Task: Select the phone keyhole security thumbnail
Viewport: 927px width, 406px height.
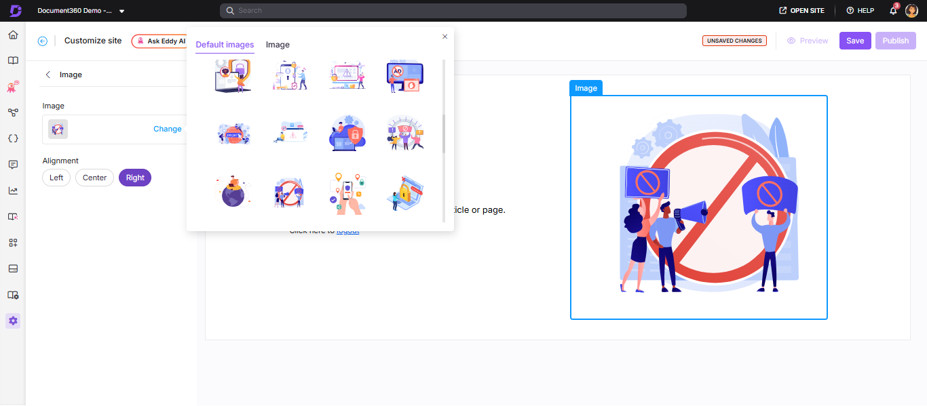Action: 290,75
